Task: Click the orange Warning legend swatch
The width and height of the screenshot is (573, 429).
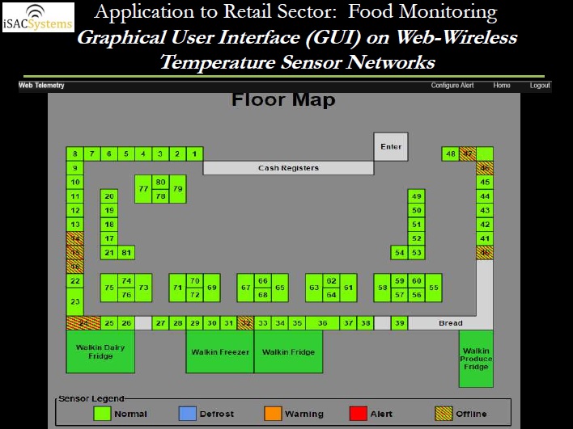Action: coord(273,414)
